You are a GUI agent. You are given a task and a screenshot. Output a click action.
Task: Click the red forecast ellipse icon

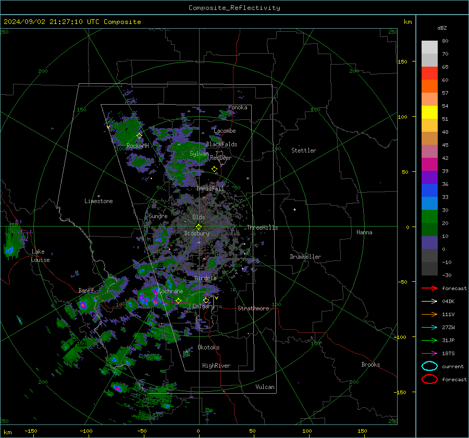pos(429,379)
